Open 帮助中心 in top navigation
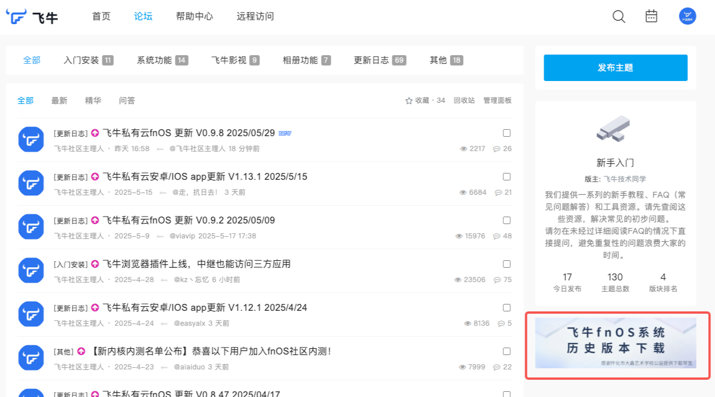The width and height of the screenshot is (715, 397). coord(194,17)
